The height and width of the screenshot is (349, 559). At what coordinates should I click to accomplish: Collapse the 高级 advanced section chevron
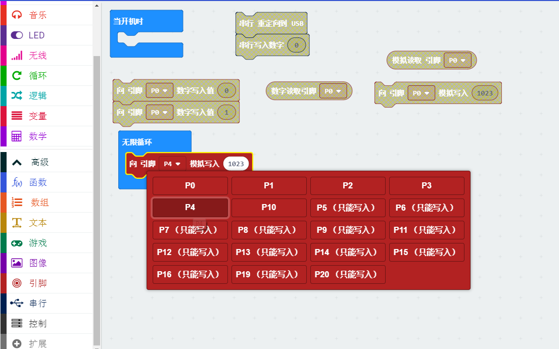pyautogui.click(x=17, y=163)
